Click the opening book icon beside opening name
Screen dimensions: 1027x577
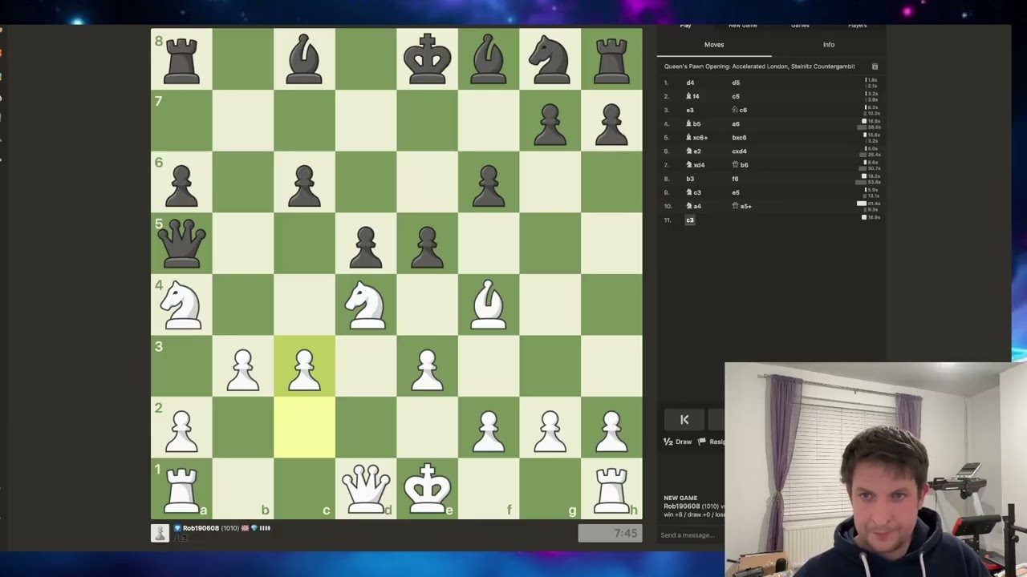[x=875, y=67]
